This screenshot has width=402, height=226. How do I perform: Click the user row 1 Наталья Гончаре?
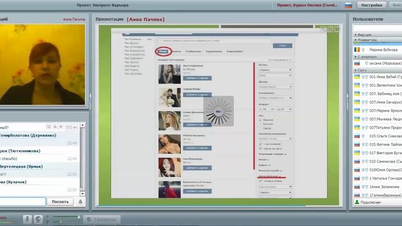tap(378, 178)
